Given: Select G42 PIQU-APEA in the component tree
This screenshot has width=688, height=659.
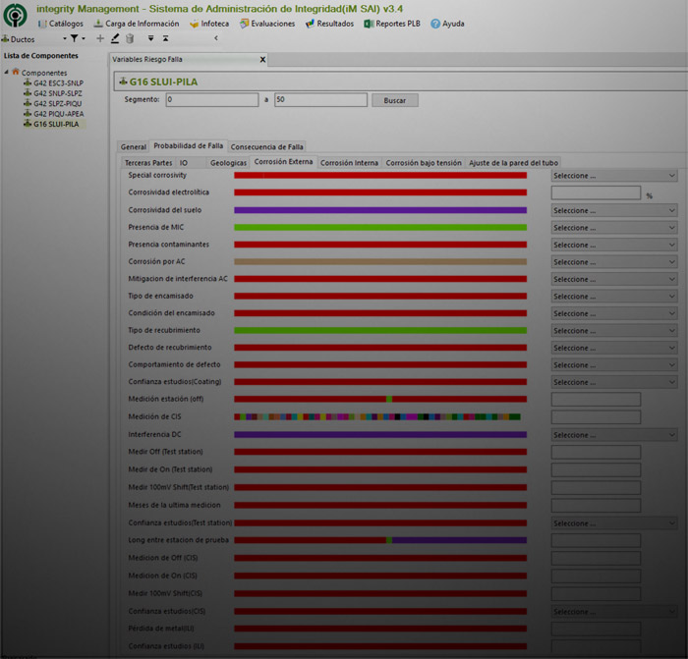Looking at the screenshot, I should pyautogui.click(x=58, y=114).
